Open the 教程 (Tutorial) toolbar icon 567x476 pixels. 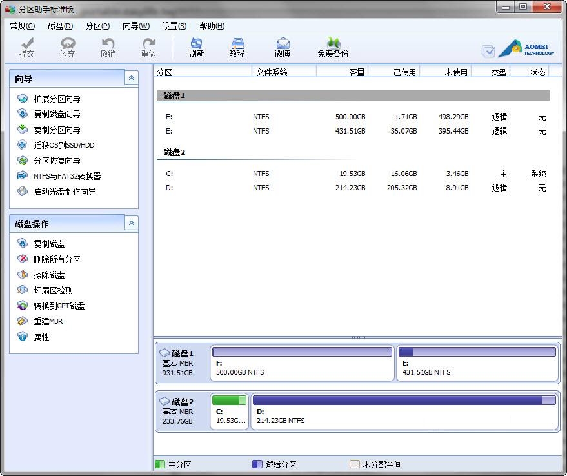click(x=237, y=45)
